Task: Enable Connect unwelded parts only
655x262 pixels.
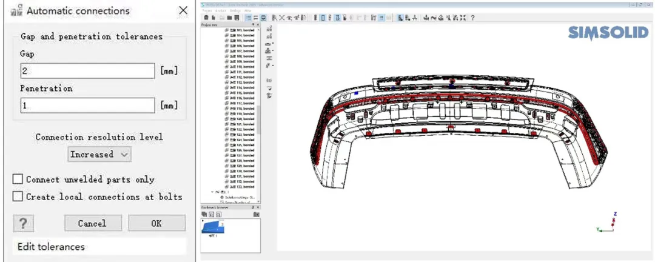Action: pos(18,180)
